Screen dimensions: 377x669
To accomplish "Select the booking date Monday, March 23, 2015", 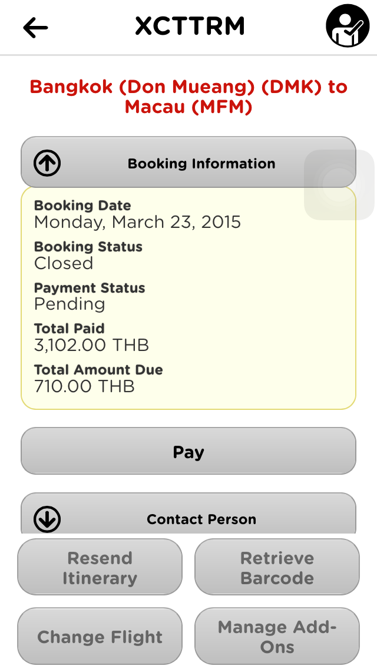I will pos(137,222).
